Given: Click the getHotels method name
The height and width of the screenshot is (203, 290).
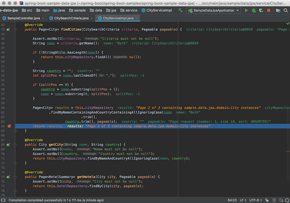Looking at the screenshot, I should coord(86,177).
